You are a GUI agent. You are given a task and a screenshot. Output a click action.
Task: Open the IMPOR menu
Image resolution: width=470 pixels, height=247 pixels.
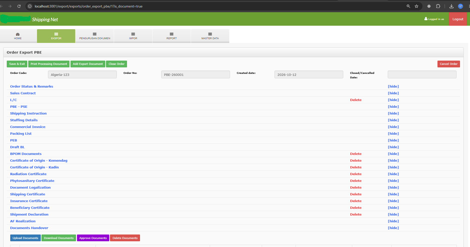coord(133,36)
